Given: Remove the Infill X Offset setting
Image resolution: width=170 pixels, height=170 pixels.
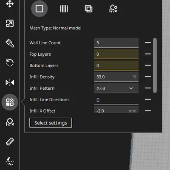Looking at the screenshot, I should pos(148,110).
